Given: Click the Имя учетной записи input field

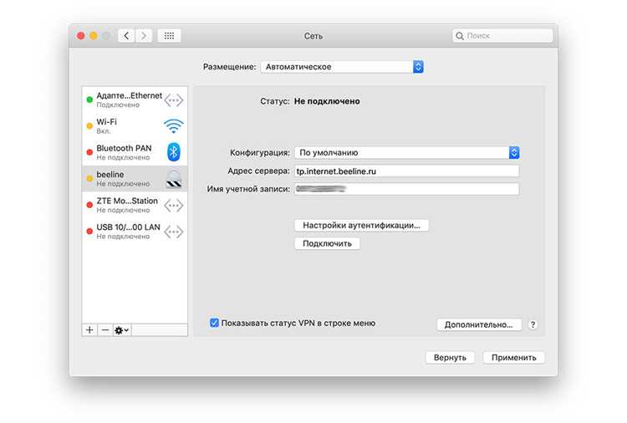Looking at the screenshot, I should pyautogui.click(x=406, y=189).
